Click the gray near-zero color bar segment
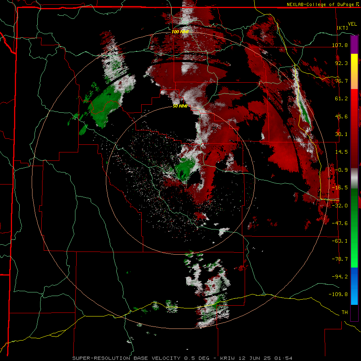Screen dimensions: 361x361 (354, 178)
